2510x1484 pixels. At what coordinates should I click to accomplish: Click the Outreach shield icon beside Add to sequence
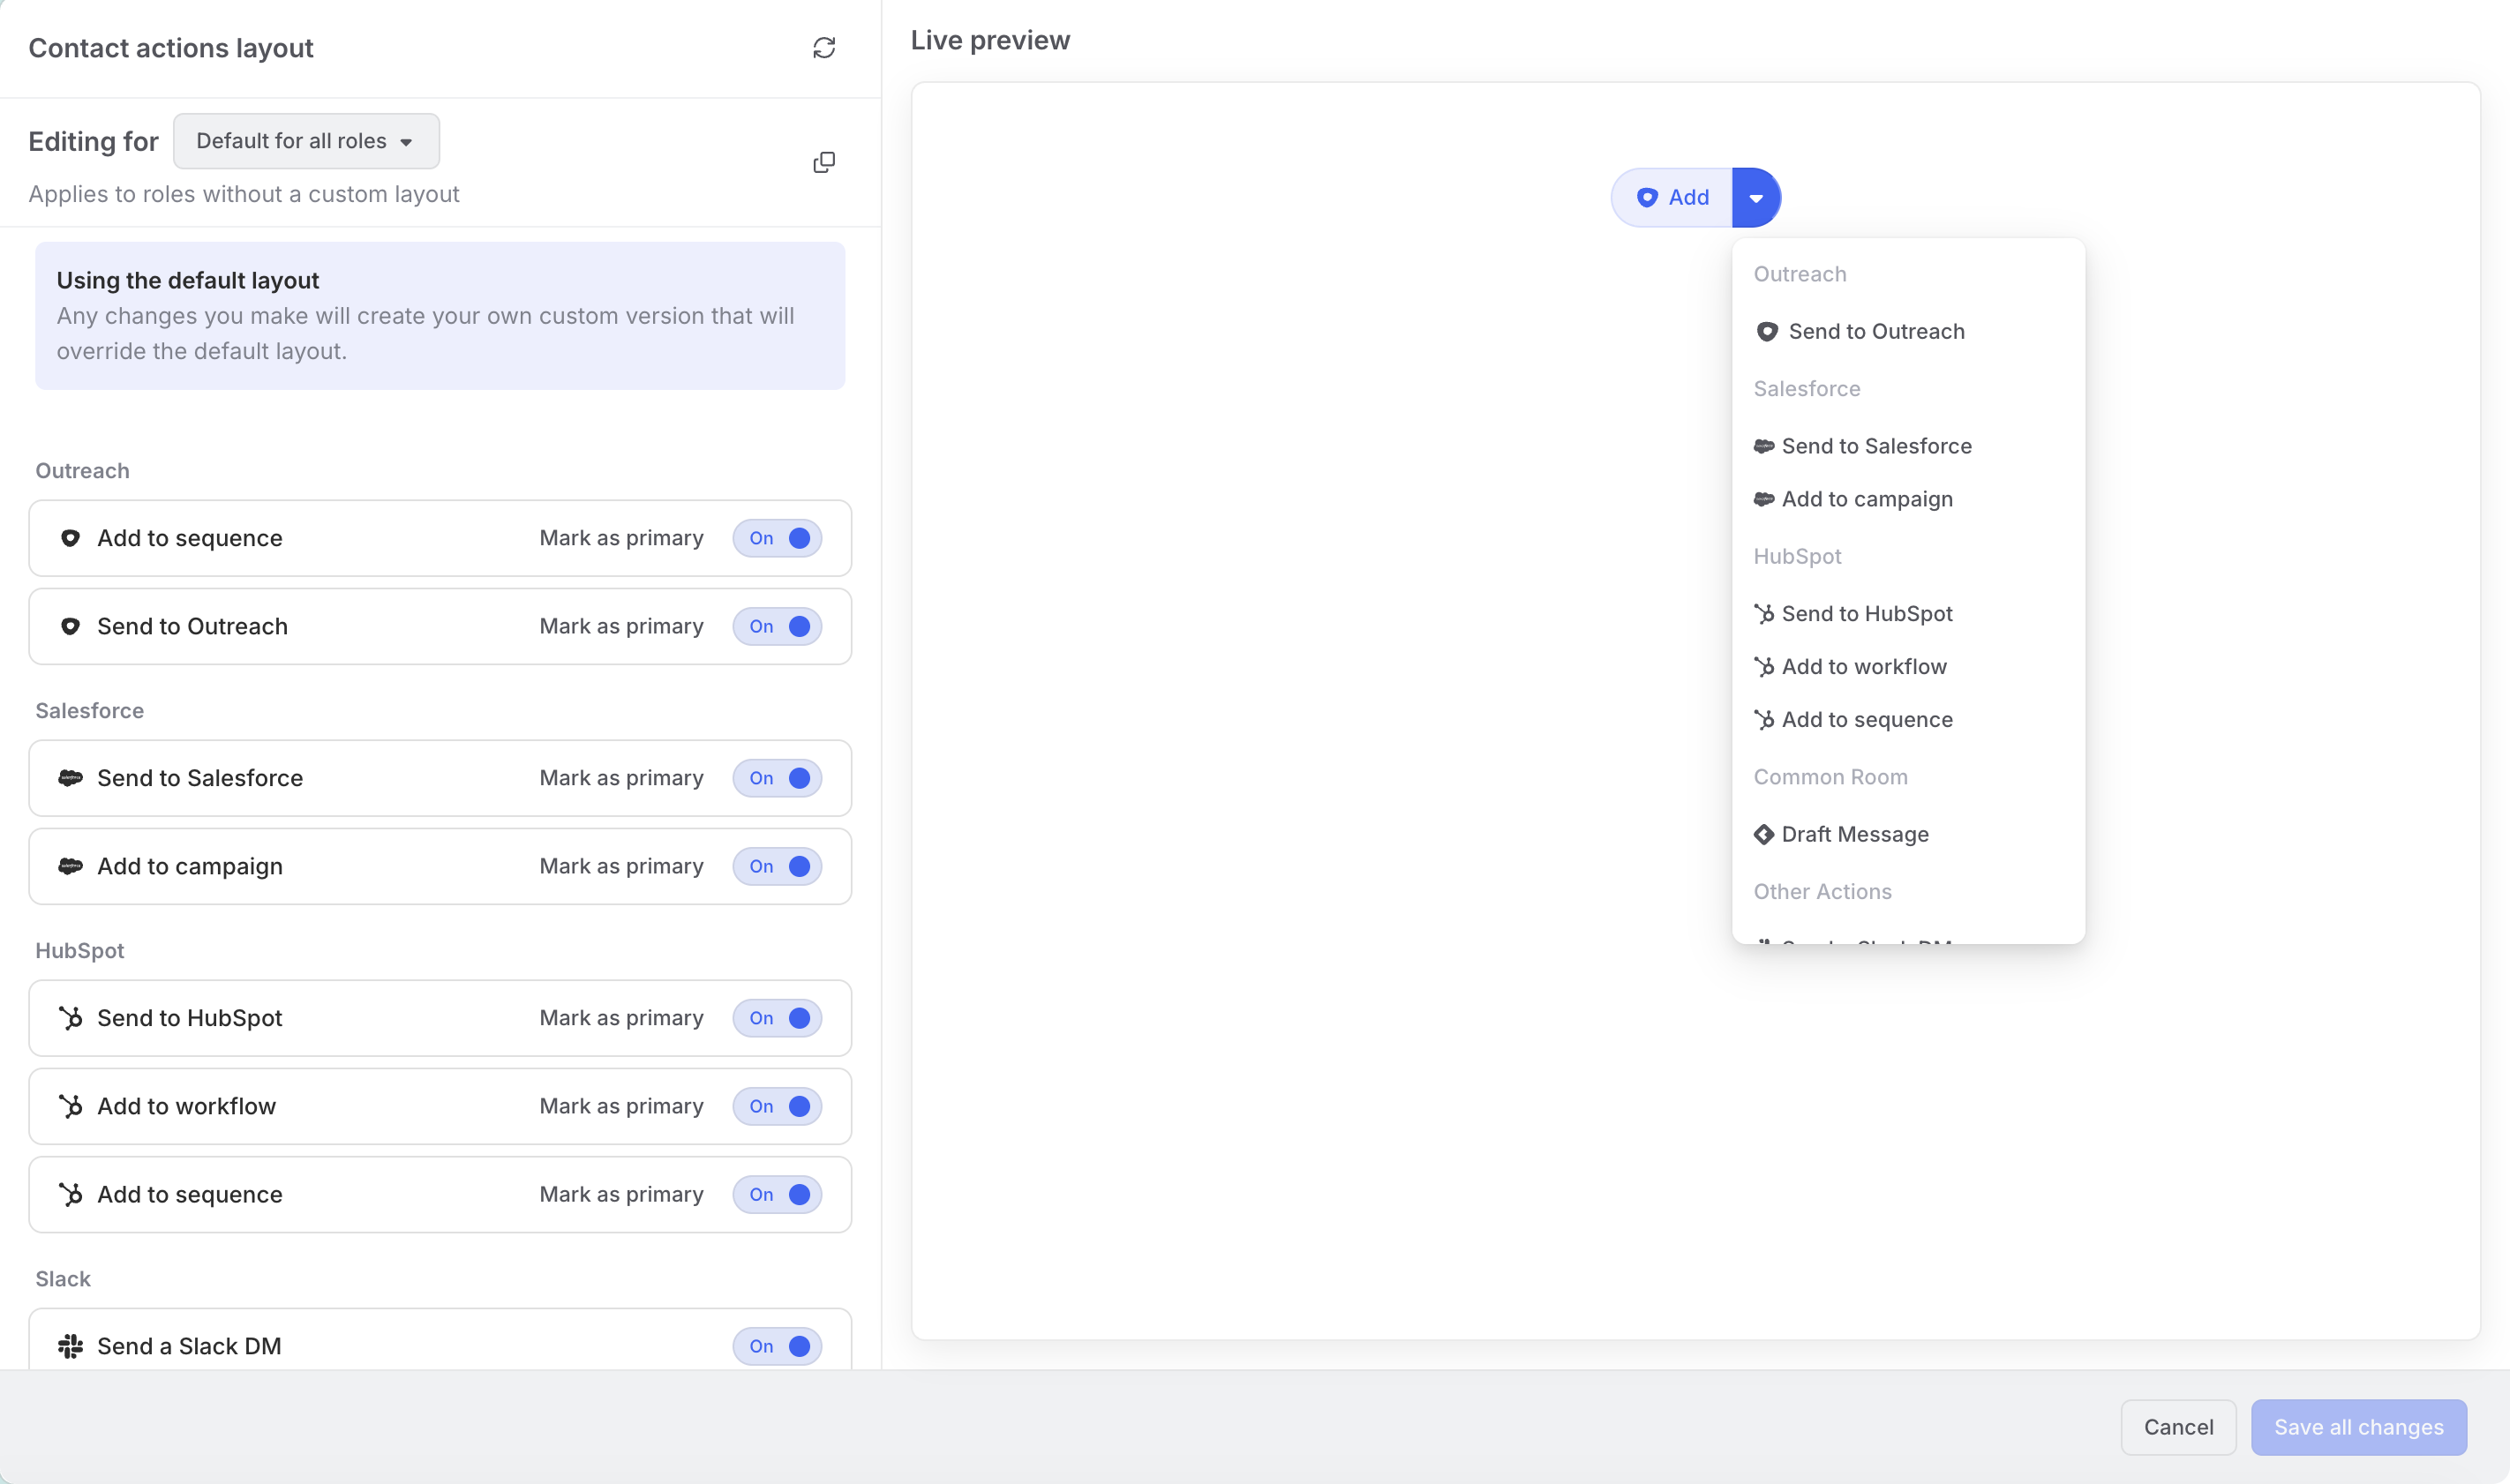point(70,538)
